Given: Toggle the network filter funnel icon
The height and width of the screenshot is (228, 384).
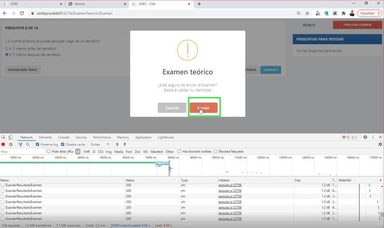Looking at the screenshot, I should pyautogui.click(x=21, y=145).
